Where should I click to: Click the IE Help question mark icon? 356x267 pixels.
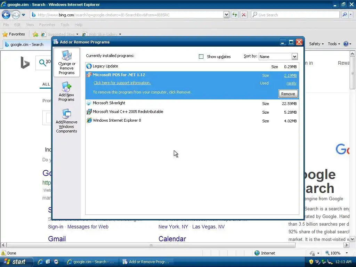346,44
